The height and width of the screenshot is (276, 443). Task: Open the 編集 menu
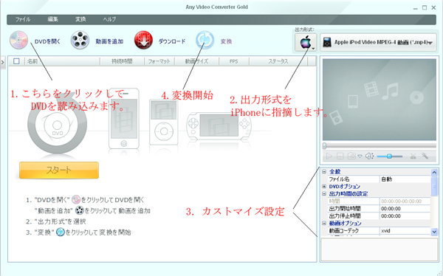coord(53,19)
